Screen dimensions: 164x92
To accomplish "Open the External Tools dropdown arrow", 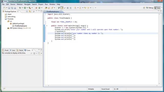I will tap(32, 8).
